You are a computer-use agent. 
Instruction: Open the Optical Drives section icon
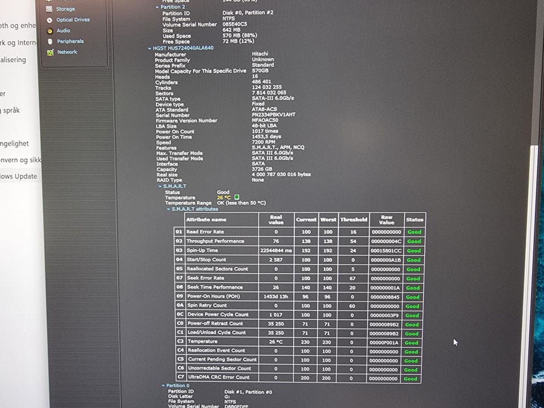(50, 20)
